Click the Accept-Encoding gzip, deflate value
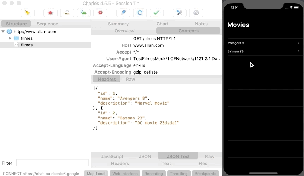 click(x=145, y=72)
